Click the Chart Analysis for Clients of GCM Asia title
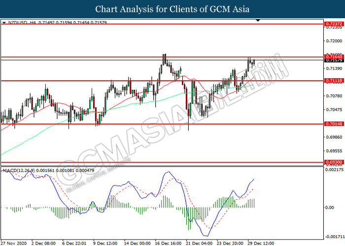 172,9
